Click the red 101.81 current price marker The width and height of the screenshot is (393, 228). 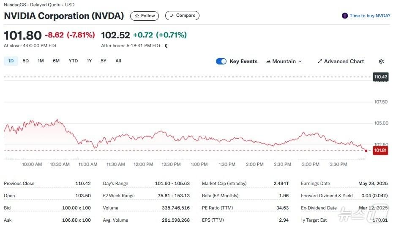click(380, 150)
